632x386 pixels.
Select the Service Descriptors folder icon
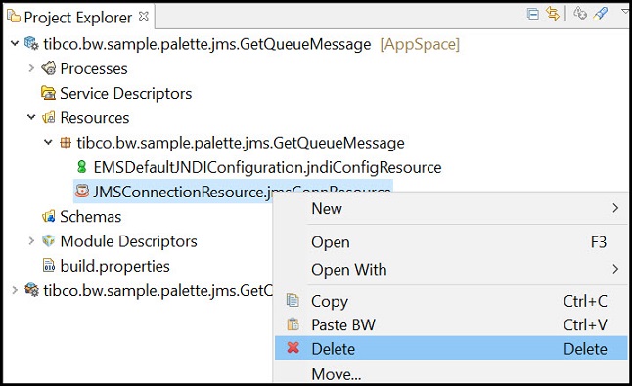49,93
